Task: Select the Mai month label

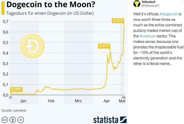Action: click(x=122, y=101)
